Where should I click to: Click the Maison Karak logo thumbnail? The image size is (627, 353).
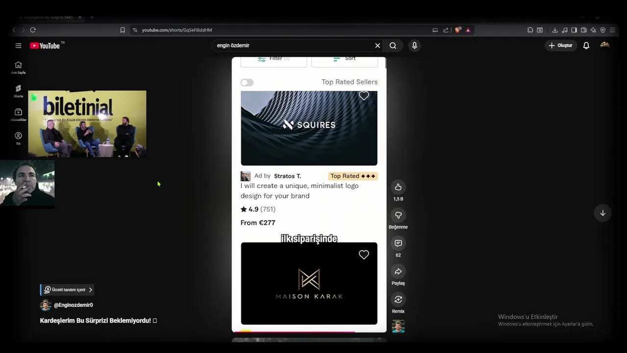point(309,283)
